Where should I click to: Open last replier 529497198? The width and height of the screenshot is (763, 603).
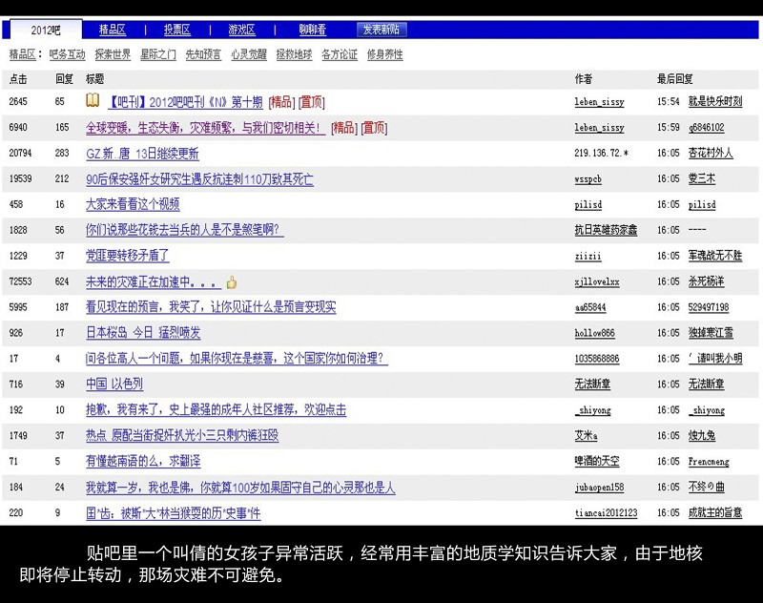[709, 307]
